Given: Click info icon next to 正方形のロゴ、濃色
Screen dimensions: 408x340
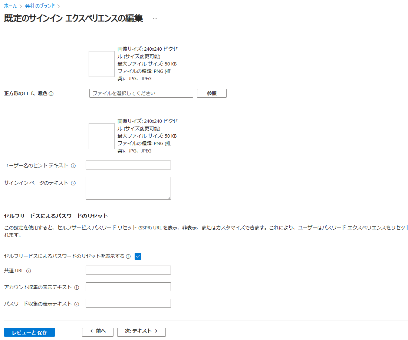Looking at the screenshot, I should 51,94.
